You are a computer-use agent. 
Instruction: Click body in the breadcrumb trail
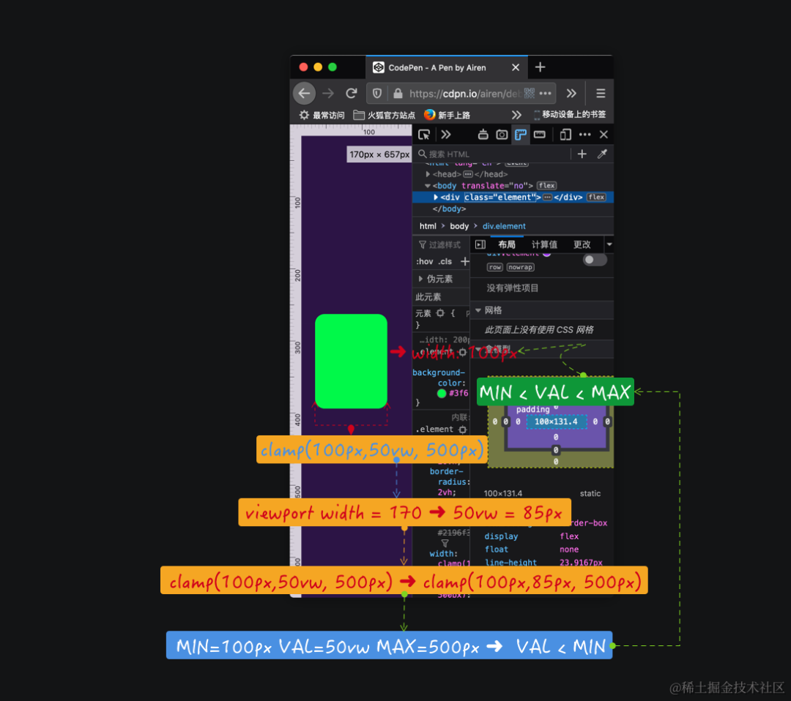click(x=459, y=226)
